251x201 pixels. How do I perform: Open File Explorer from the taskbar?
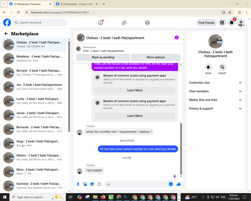95,197
